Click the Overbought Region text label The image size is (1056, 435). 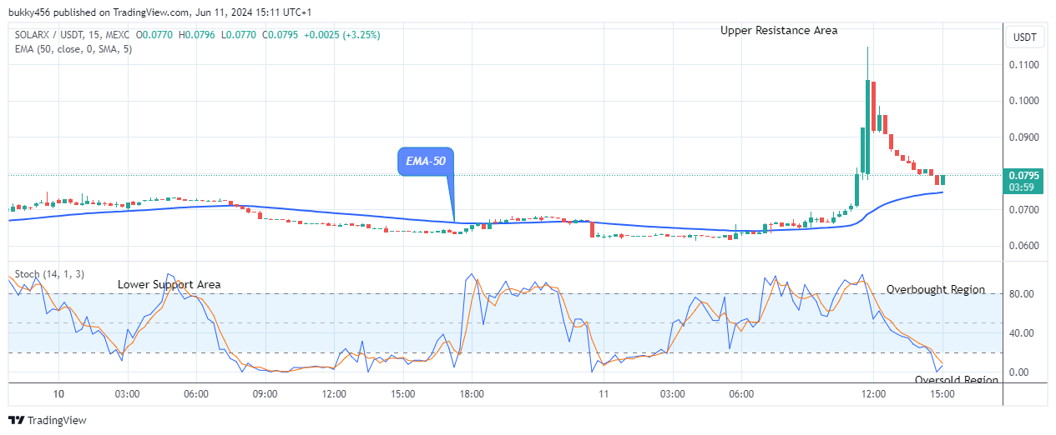[936, 290]
